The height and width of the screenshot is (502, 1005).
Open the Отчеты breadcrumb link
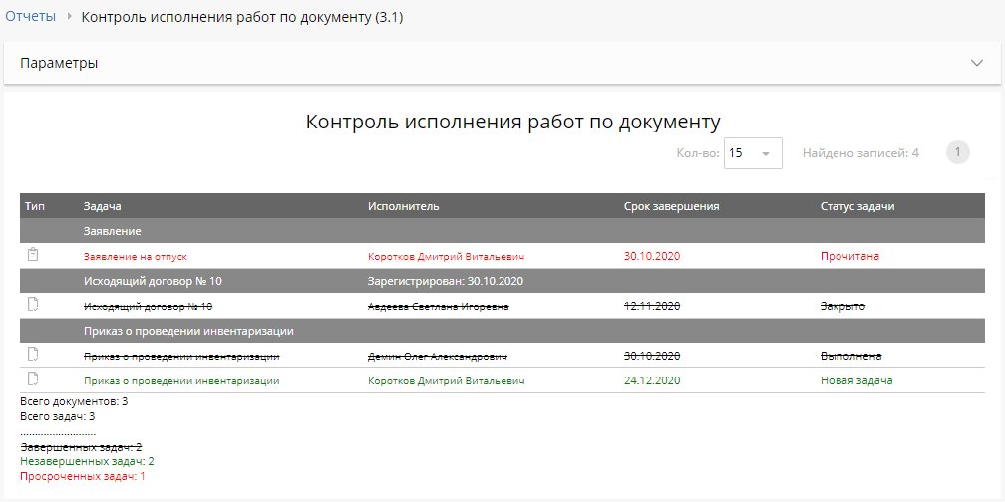pyautogui.click(x=31, y=17)
